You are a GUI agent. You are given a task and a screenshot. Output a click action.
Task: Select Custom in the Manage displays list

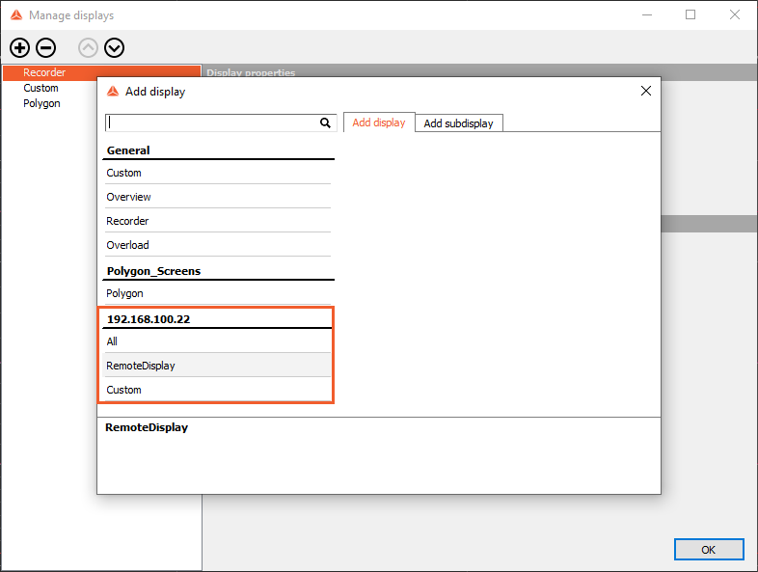tap(41, 88)
